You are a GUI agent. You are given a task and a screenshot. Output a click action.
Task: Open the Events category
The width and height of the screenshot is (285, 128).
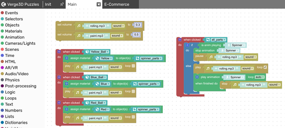[x=11, y=13]
